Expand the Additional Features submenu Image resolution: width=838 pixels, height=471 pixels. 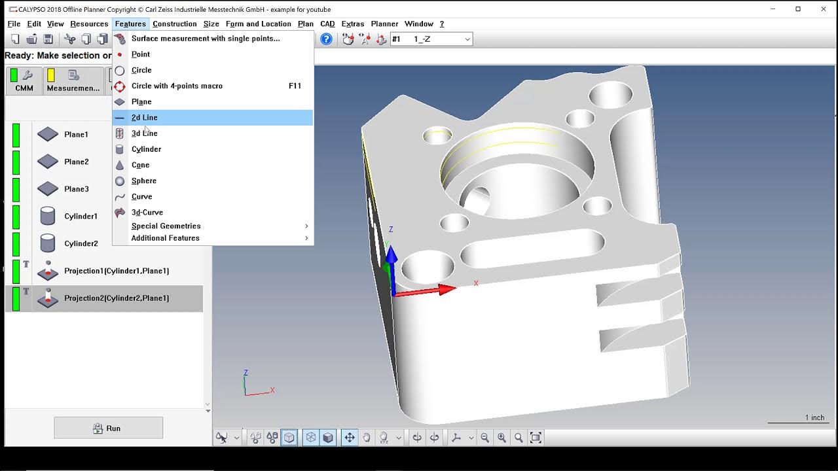click(213, 238)
